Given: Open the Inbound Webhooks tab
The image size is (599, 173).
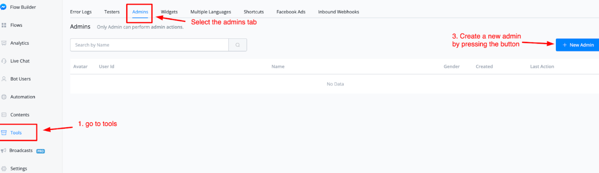Looking at the screenshot, I should coord(338,12).
